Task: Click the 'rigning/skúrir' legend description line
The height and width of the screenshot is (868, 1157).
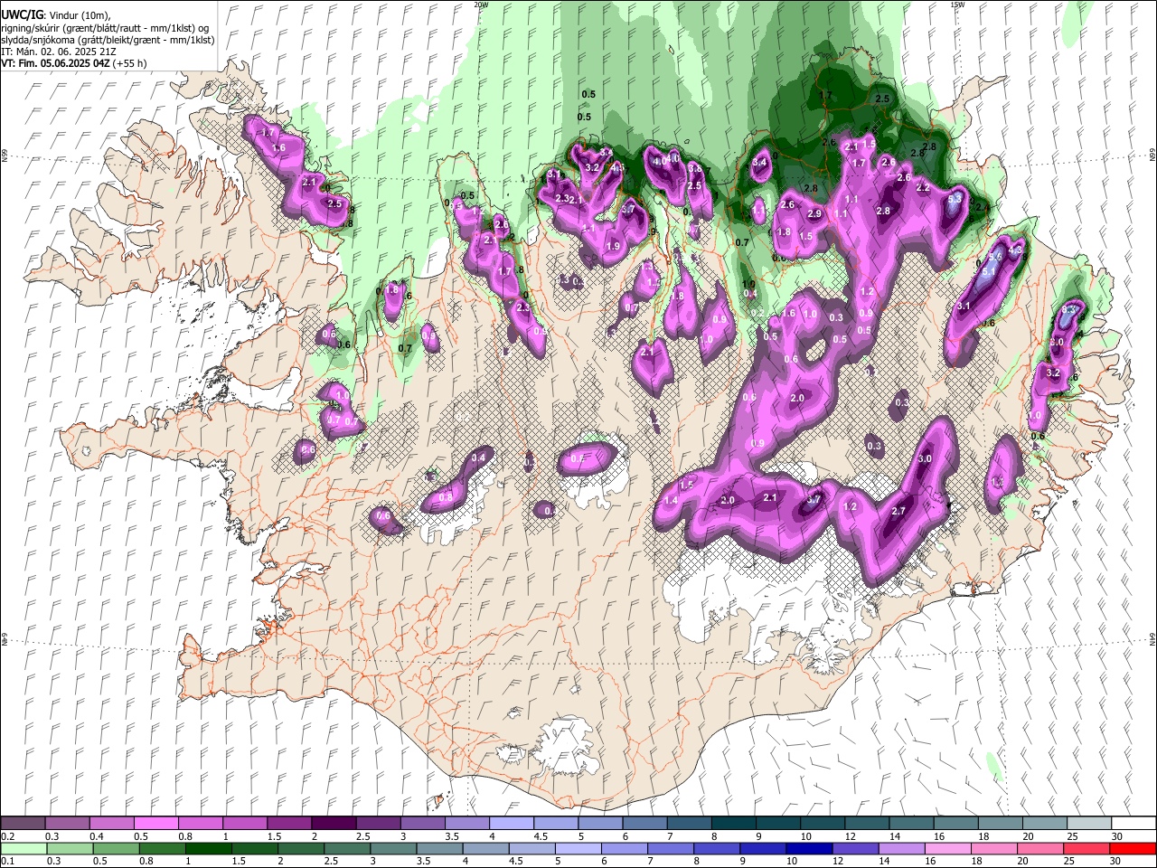Action: 105,28
